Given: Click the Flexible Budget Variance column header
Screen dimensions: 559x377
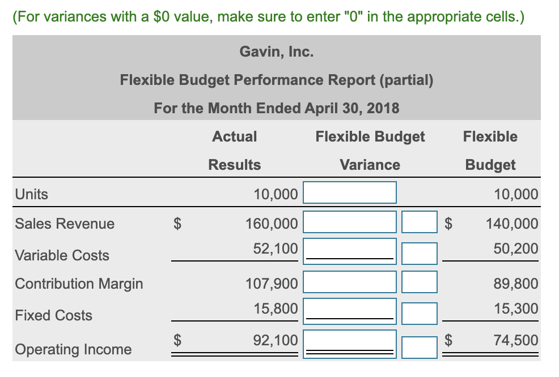Looking at the screenshot, I should click(x=370, y=150).
